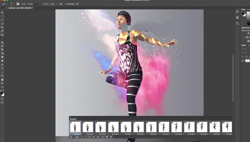The image size is (250, 142).
Task: Toggle Quick Mask mode icon
Action: tap(2, 99)
